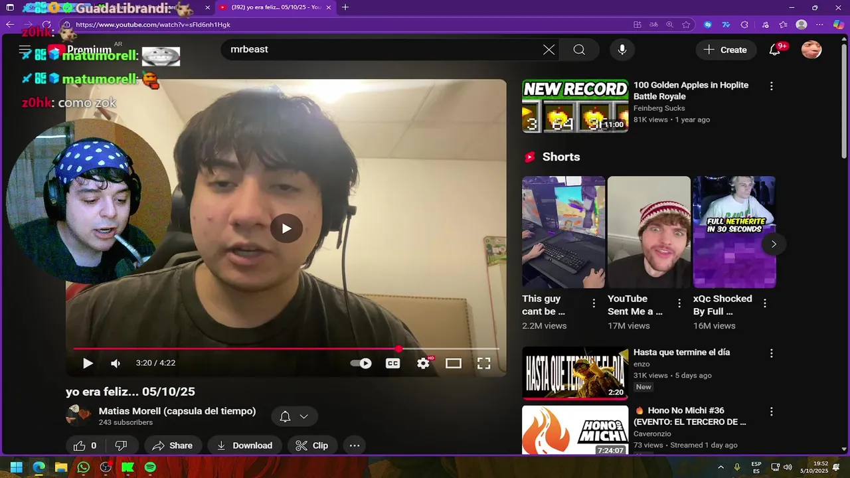Open options for 'YouTube Sent Me a' short
850x478 pixels.
pos(679,303)
